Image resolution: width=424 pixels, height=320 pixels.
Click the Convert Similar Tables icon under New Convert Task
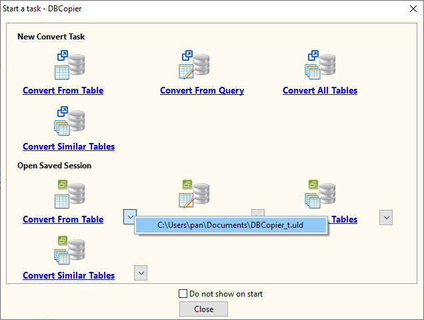pyautogui.click(x=69, y=122)
